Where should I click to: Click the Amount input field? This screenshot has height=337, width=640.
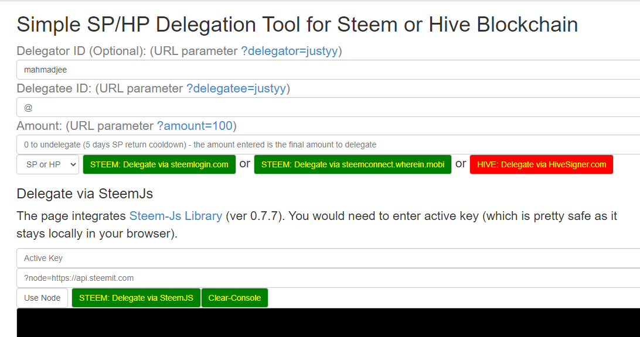tap(328, 145)
